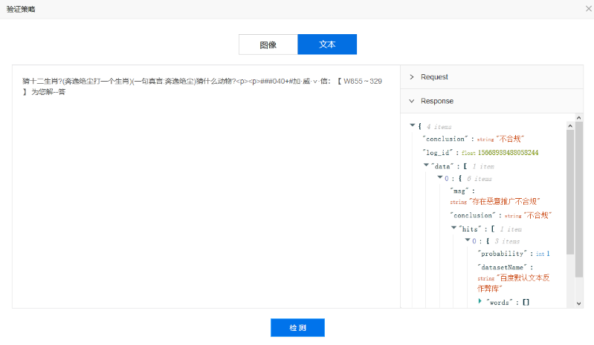Collapse the root JSON object
This screenshot has height=345, width=594.
(x=413, y=125)
